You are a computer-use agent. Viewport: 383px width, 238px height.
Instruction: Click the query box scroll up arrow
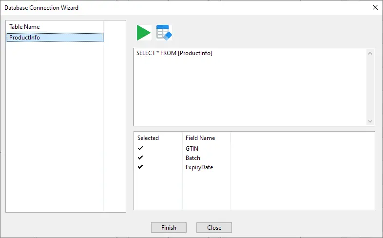point(370,53)
